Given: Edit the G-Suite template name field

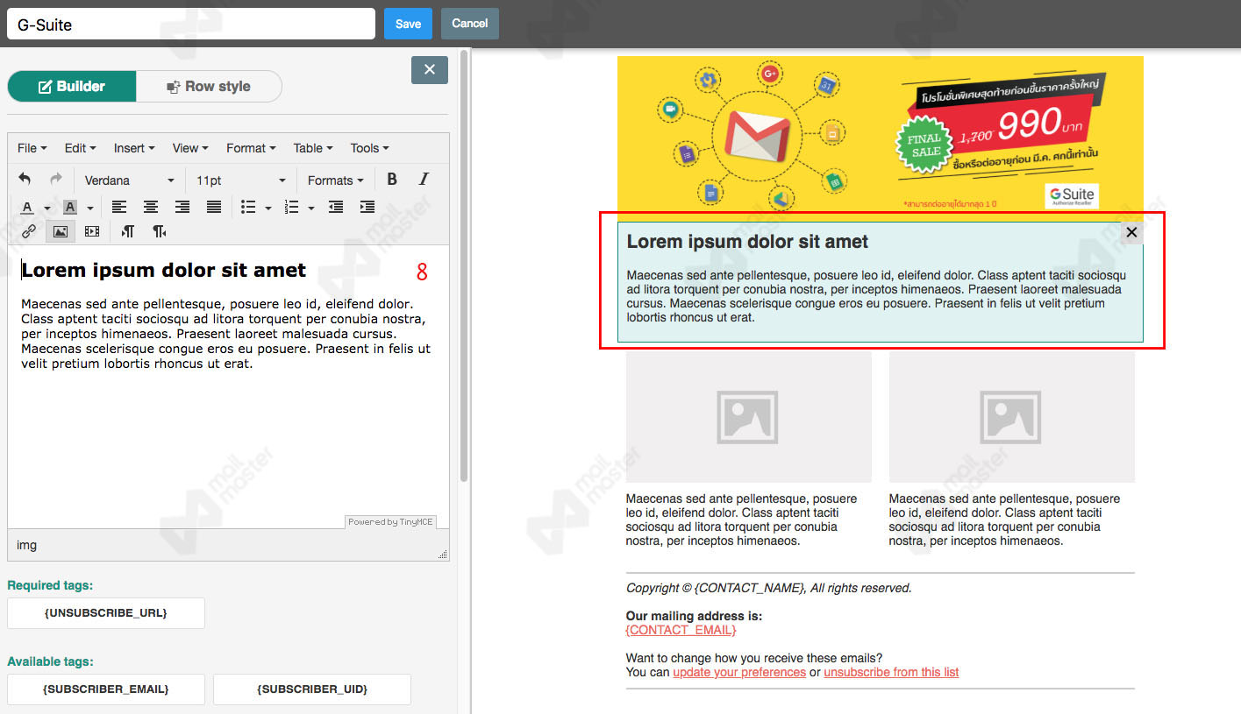Looking at the screenshot, I should 191,24.
